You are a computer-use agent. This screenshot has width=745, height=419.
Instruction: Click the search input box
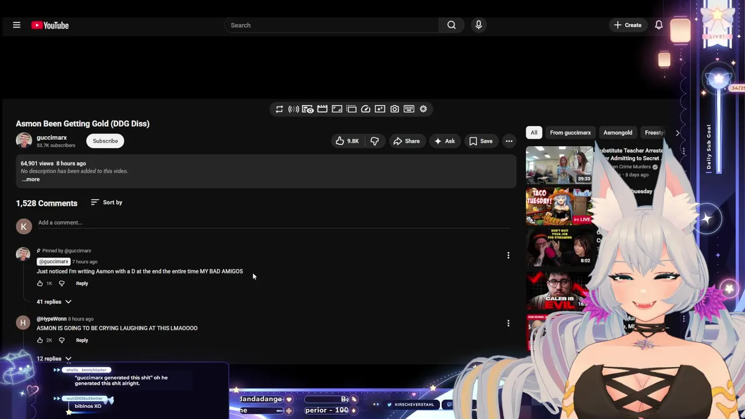pos(332,25)
